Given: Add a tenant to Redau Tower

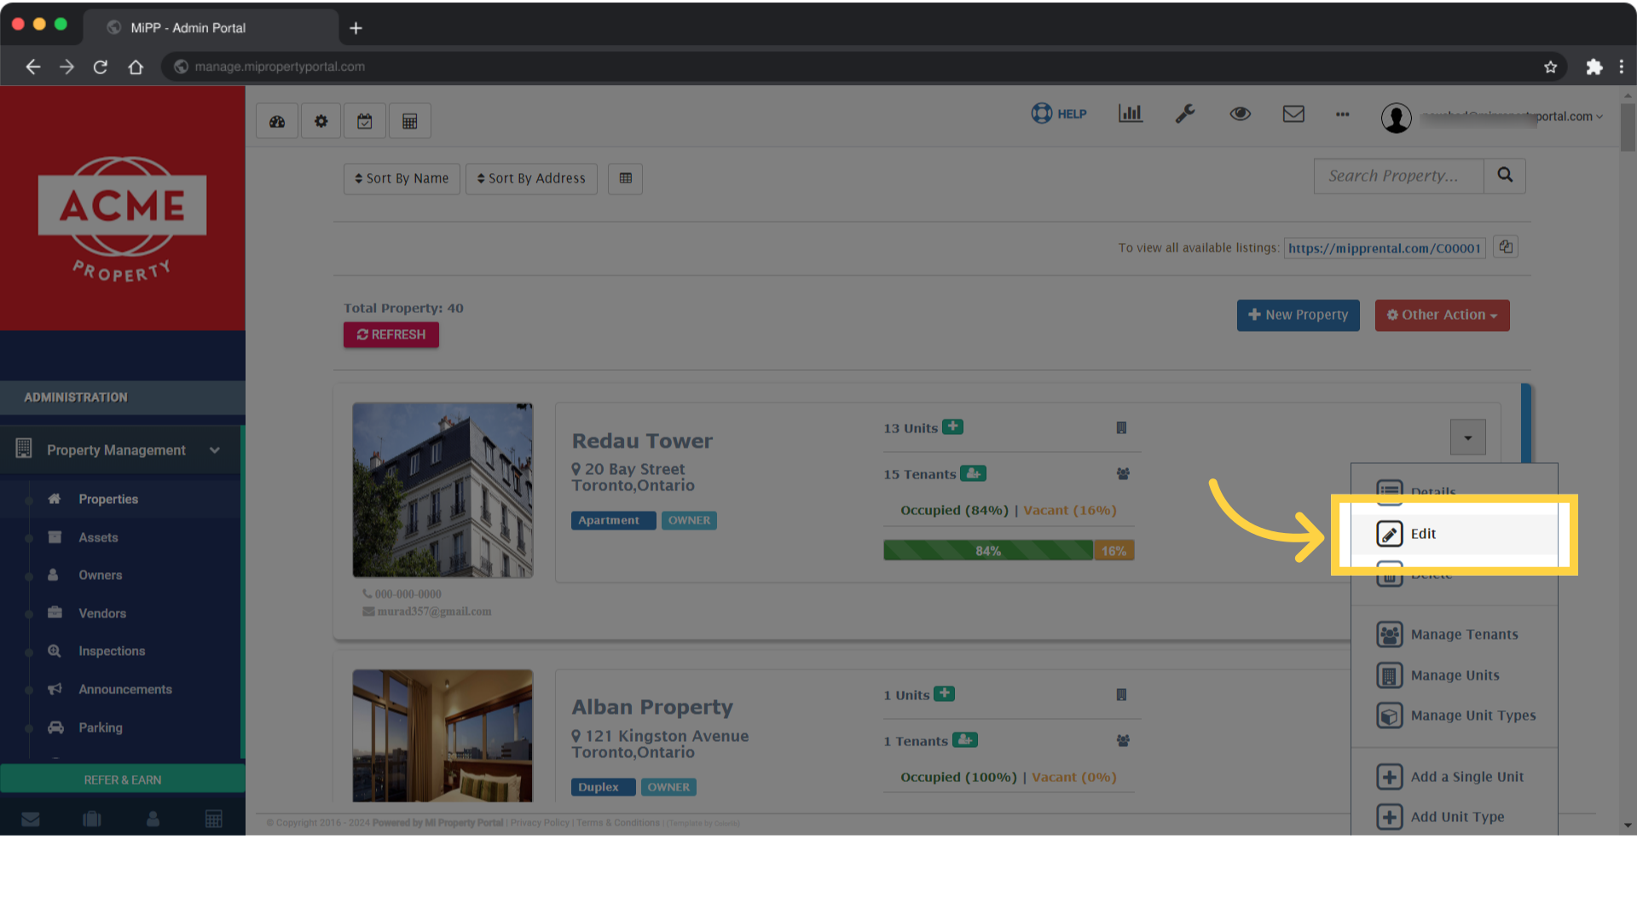Looking at the screenshot, I should pyautogui.click(x=973, y=472).
